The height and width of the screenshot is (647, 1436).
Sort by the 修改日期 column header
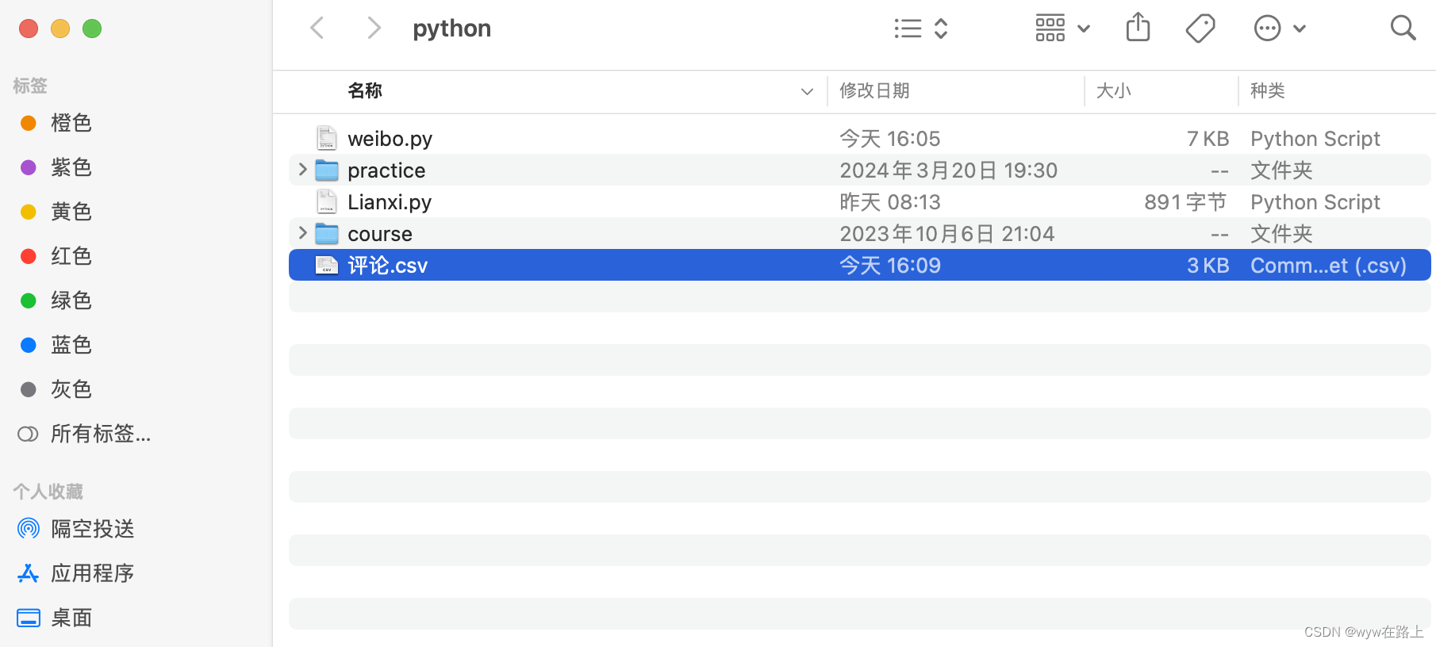pyautogui.click(x=874, y=91)
